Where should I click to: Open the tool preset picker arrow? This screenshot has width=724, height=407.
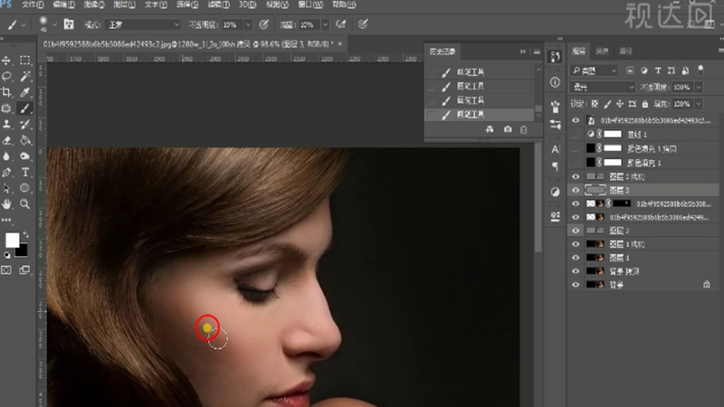[24, 25]
